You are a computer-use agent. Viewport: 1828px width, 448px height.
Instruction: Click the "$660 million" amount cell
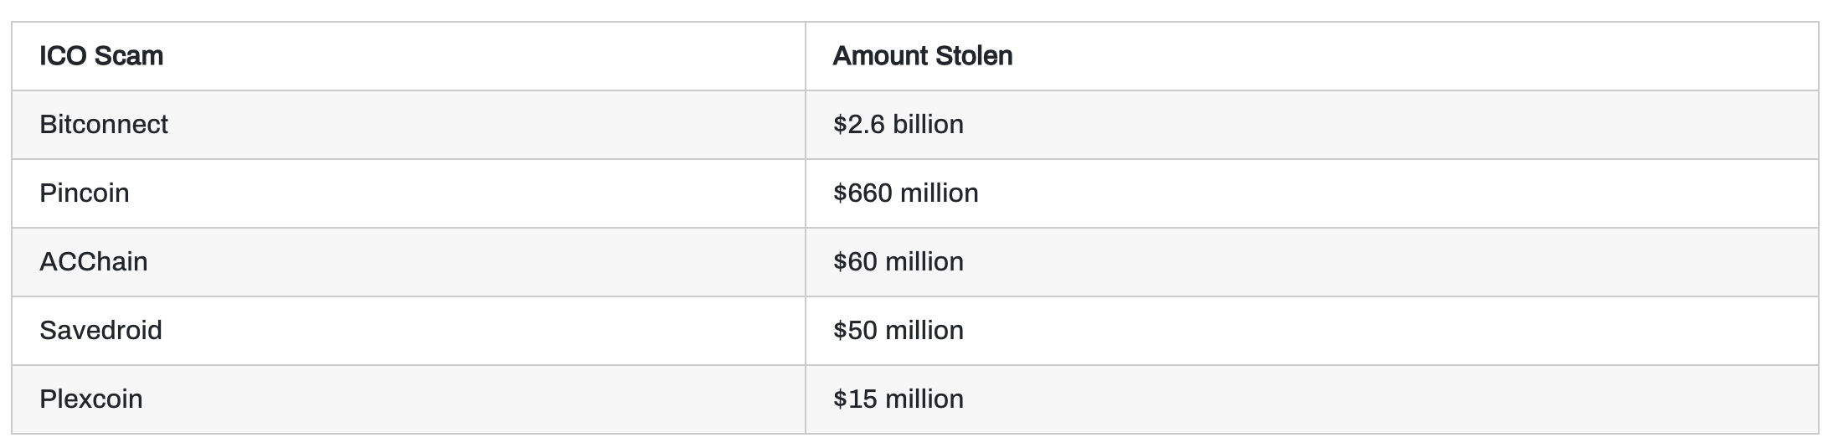[x=905, y=193]
